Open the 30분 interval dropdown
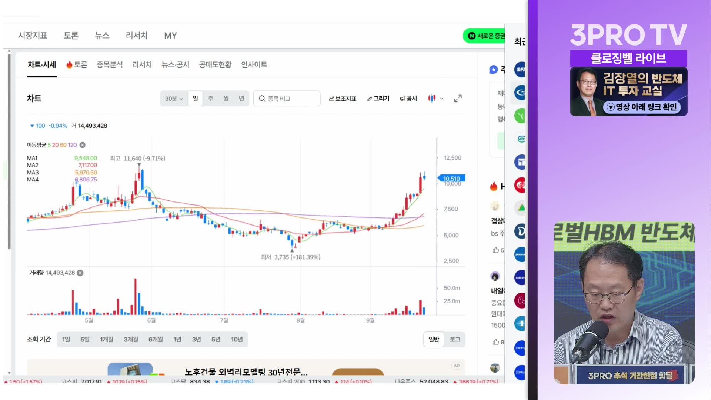Screen dimensions: 711x400 174,99
